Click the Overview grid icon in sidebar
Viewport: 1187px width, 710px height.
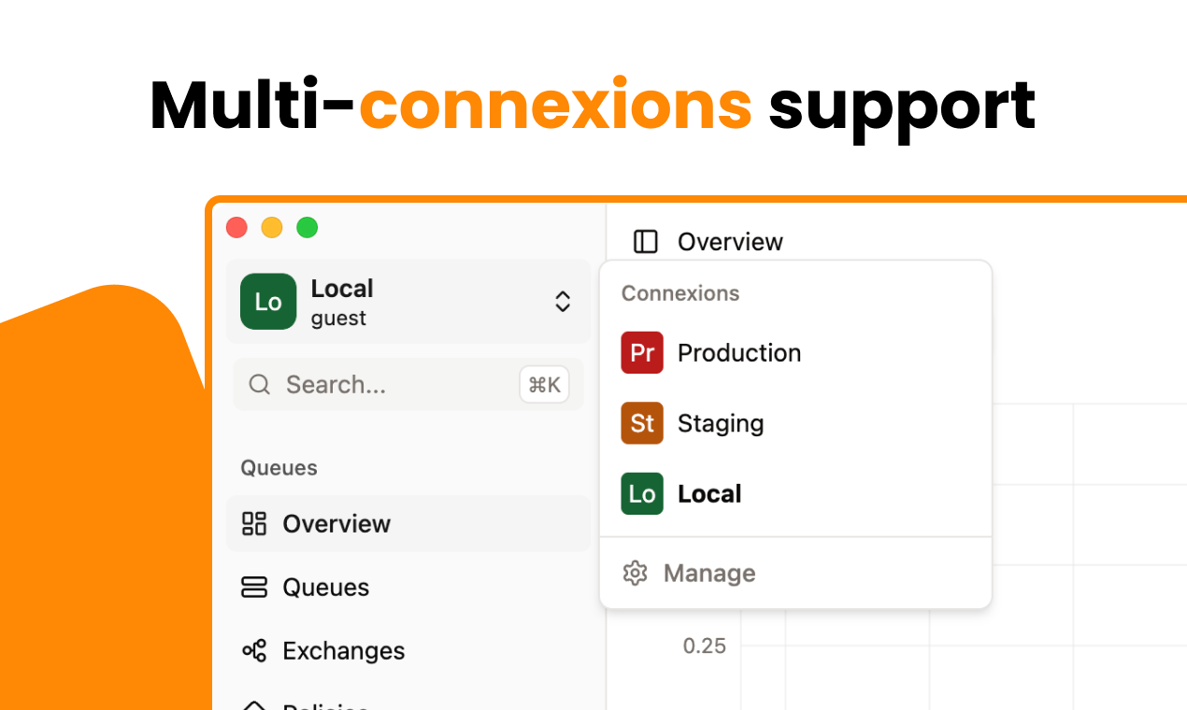[254, 523]
